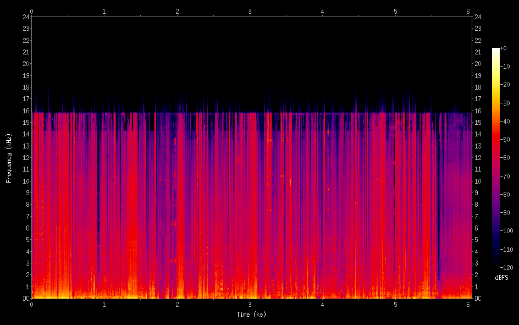Click the 'Frequency (kHz)' vertical axis title
Image resolution: width=519 pixels, height=325 pixels.
point(9,158)
